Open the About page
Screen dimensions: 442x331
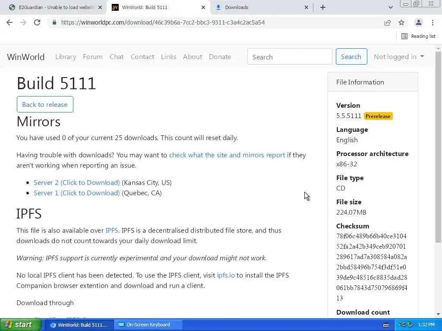(193, 57)
